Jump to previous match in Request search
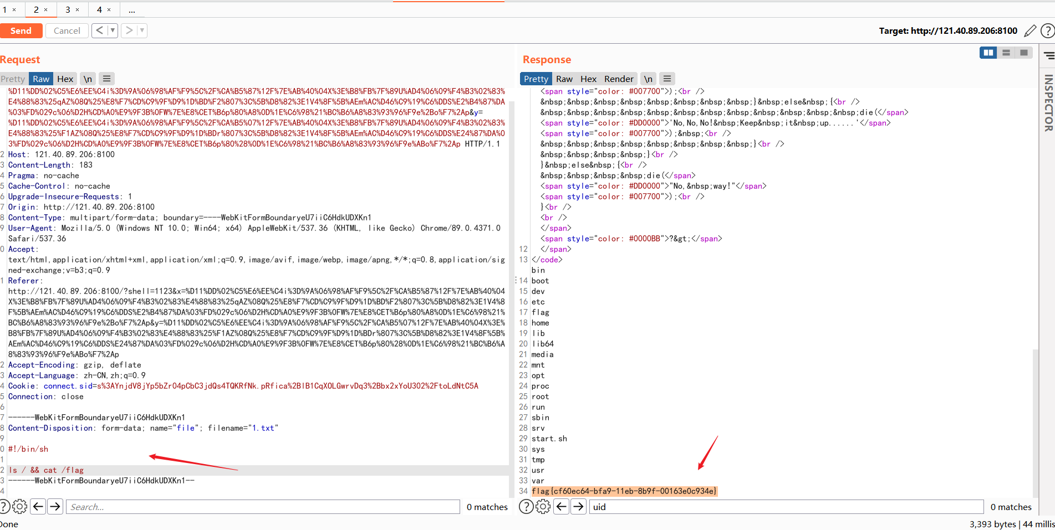The width and height of the screenshot is (1055, 530). (38, 506)
